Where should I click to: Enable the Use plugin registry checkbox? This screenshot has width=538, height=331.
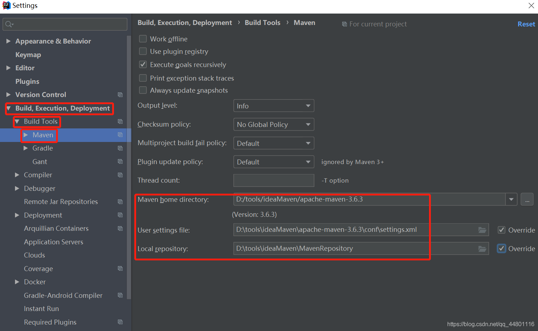(x=143, y=51)
